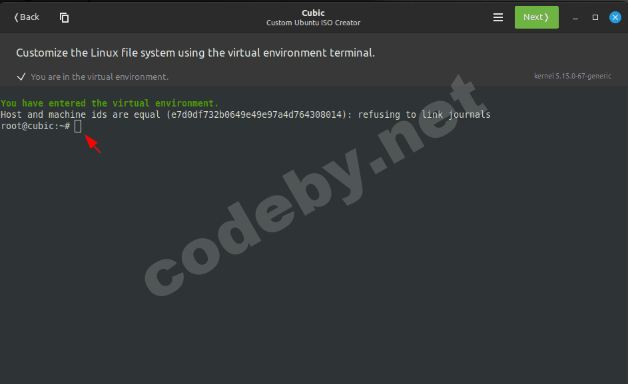Viewport: 628px width, 384px height.
Task: Open the hamburger menu
Action: (x=498, y=17)
